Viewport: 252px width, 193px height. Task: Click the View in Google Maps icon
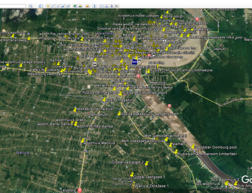click(117, 6)
